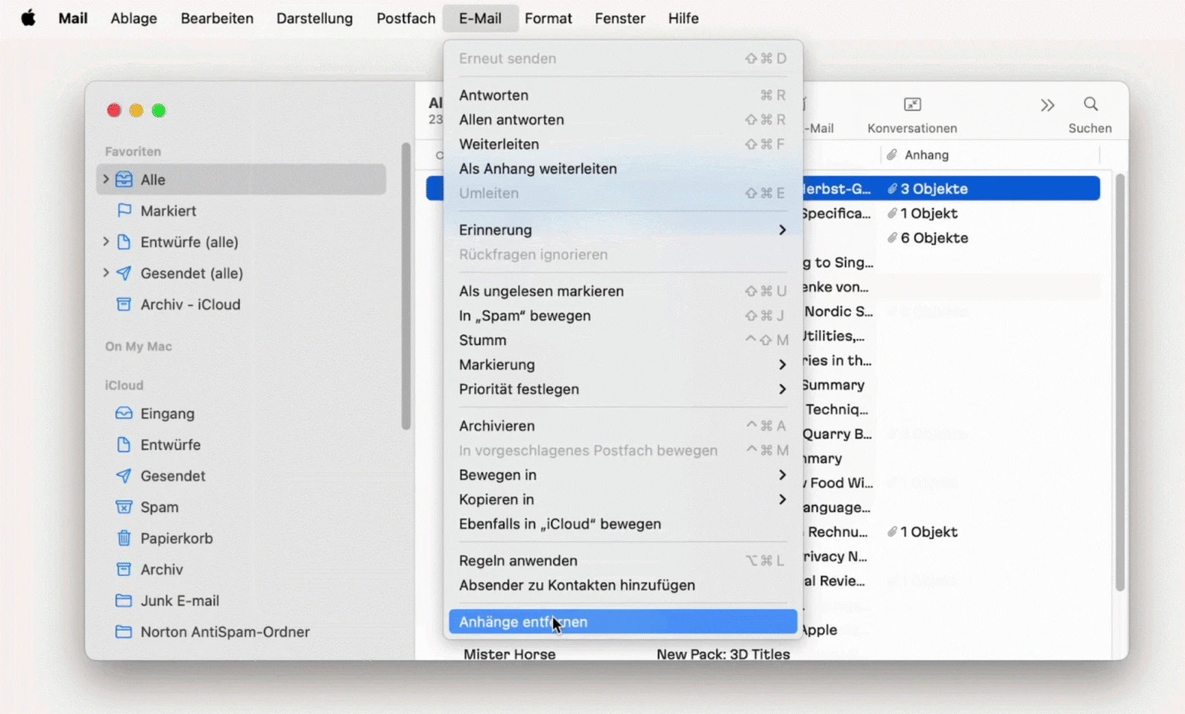
Task: Open the Erinnerung submenu
Action: (x=623, y=230)
